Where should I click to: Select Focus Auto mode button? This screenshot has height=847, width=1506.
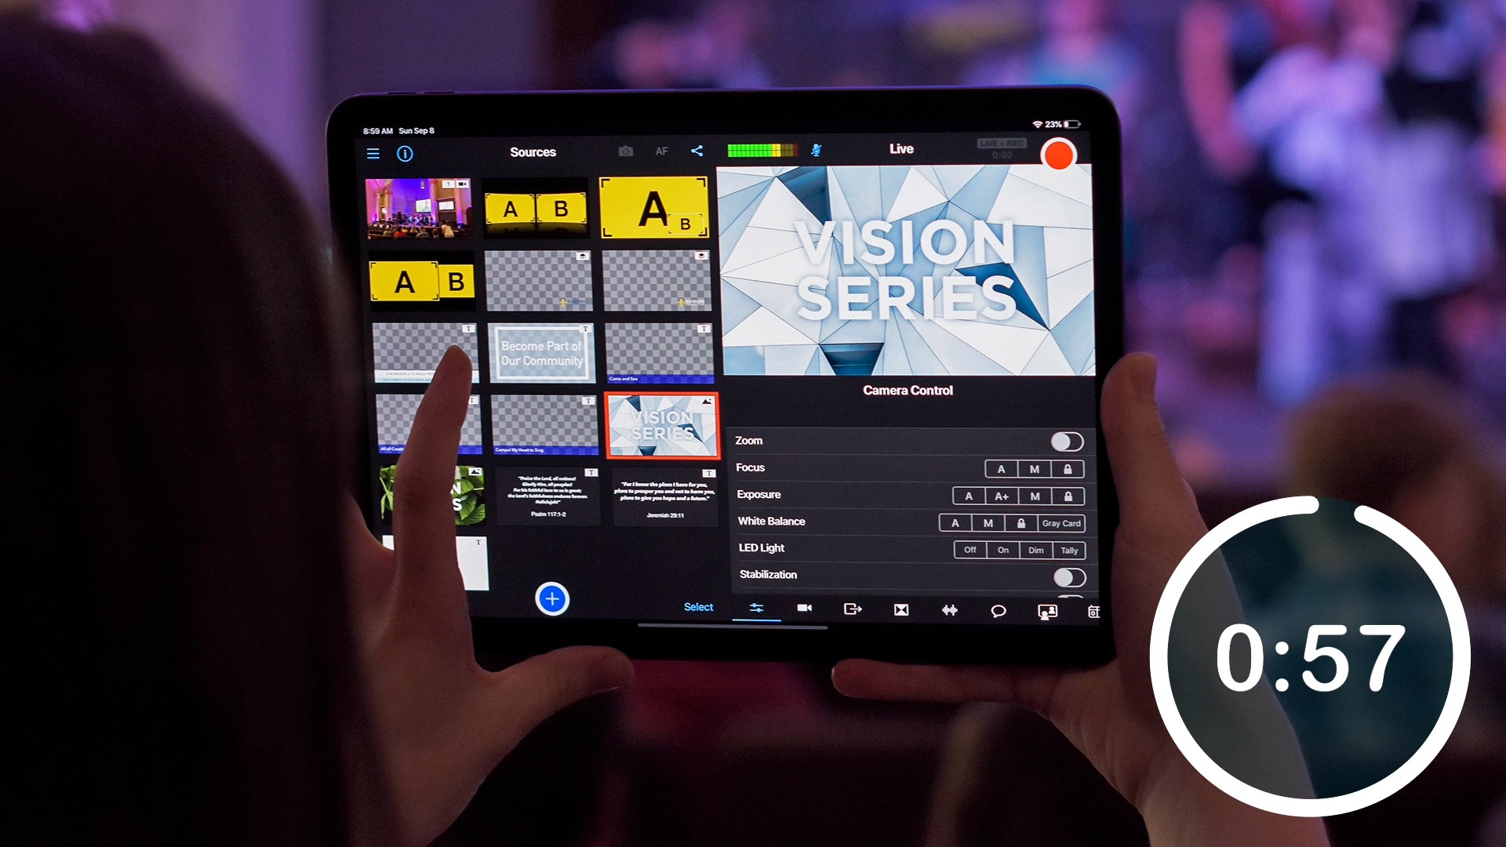pyautogui.click(x=999, y=467)
